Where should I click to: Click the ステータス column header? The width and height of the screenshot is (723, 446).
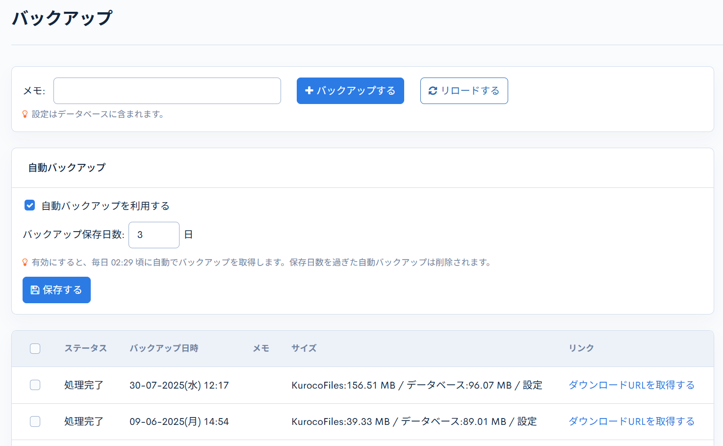point(86,348)
